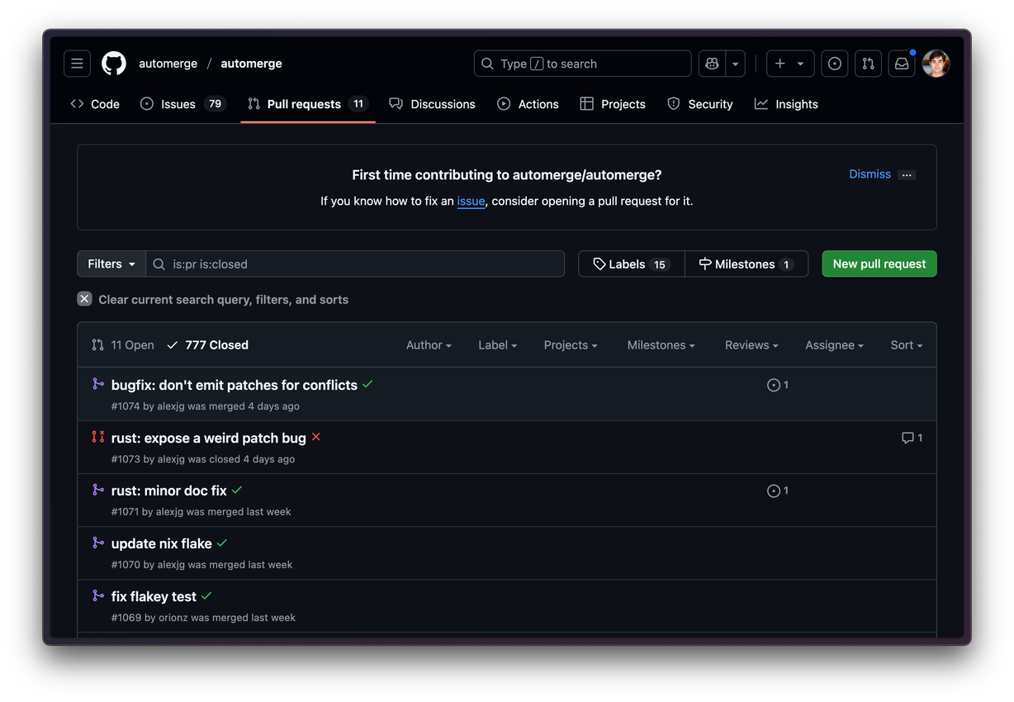Click the pull request search filter field
1014x702 pixels.
click(363, 264)
